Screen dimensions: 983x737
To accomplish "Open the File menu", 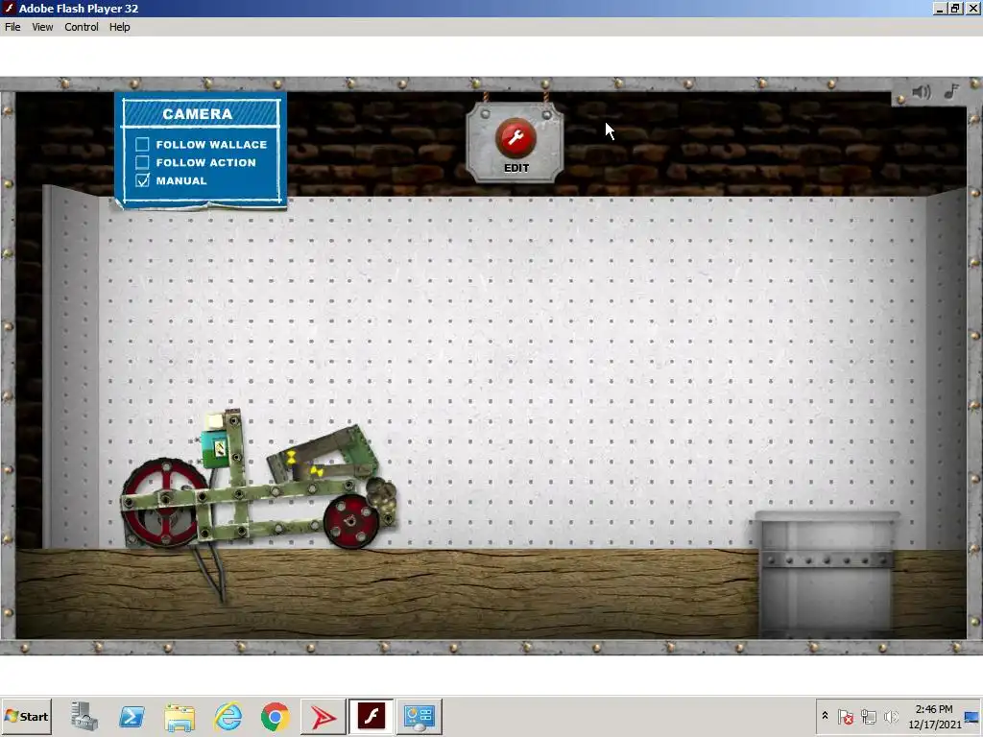I will coord(12,27).
